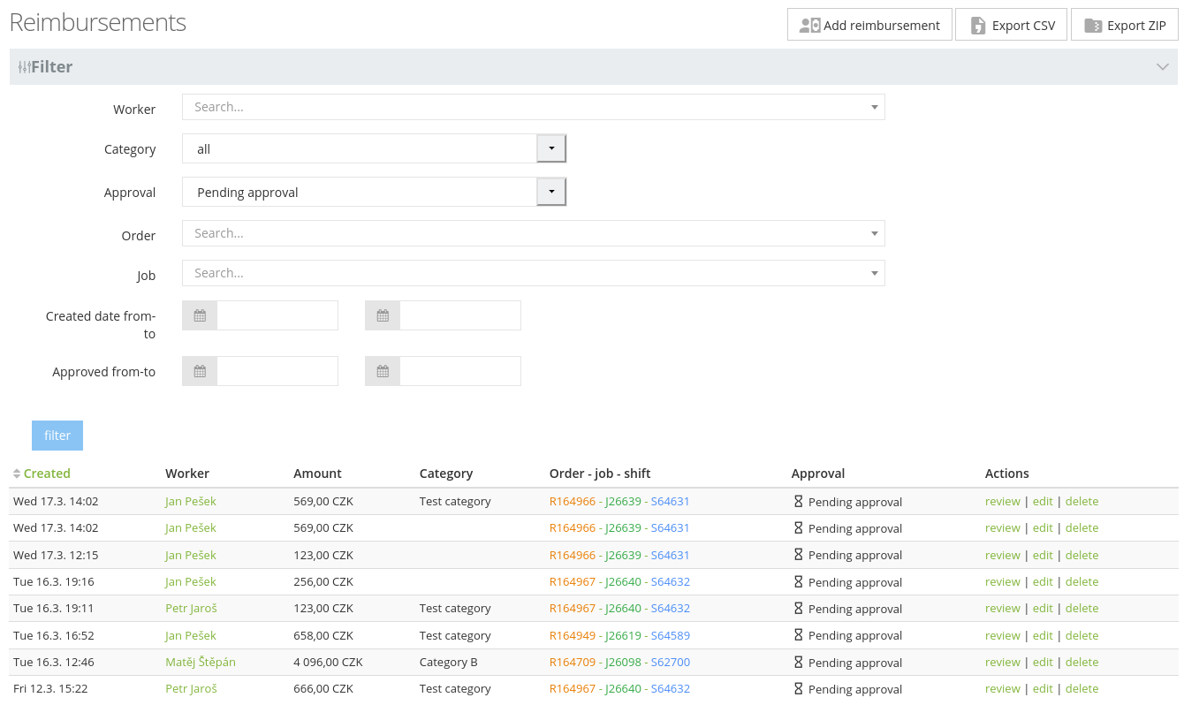Click the Add reimbursement button

pos(869,25)
